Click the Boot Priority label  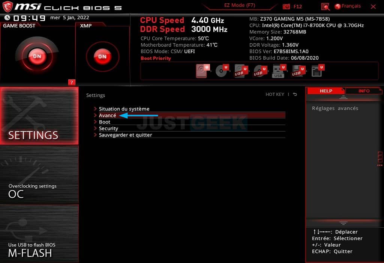[x=156, y=58]
